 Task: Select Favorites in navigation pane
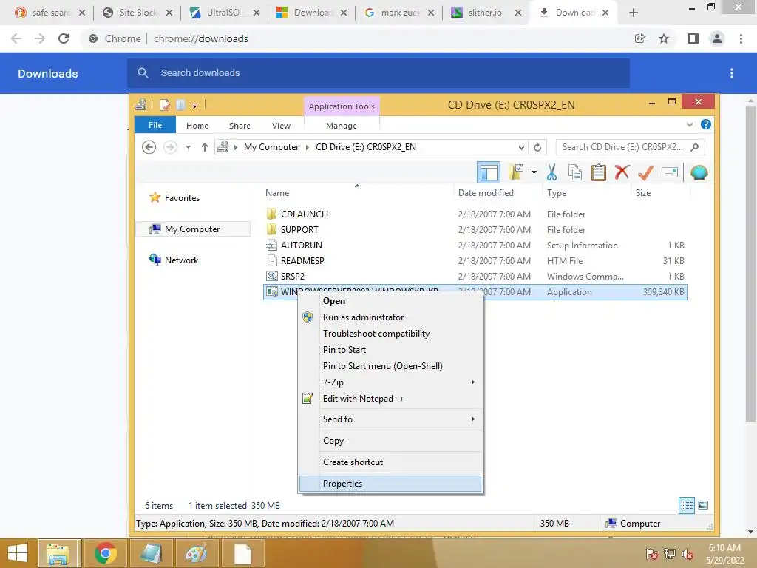[182, 198]
